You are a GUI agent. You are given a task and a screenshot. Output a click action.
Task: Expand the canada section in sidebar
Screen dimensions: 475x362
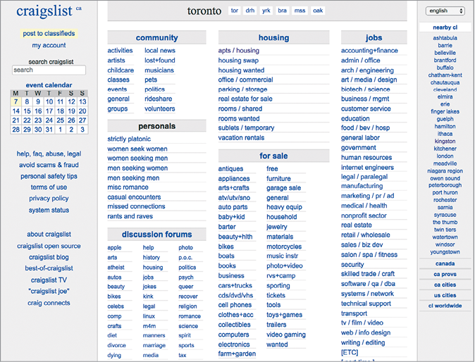point(445,263)
